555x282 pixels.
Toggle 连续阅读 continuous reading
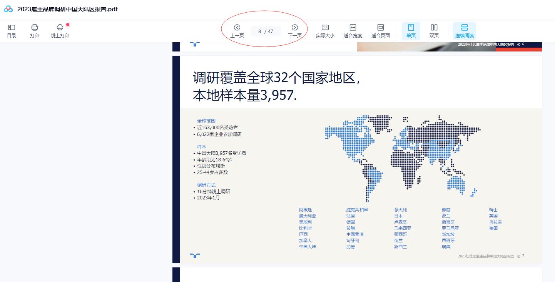pyautogui.click(x=464, y=31)
